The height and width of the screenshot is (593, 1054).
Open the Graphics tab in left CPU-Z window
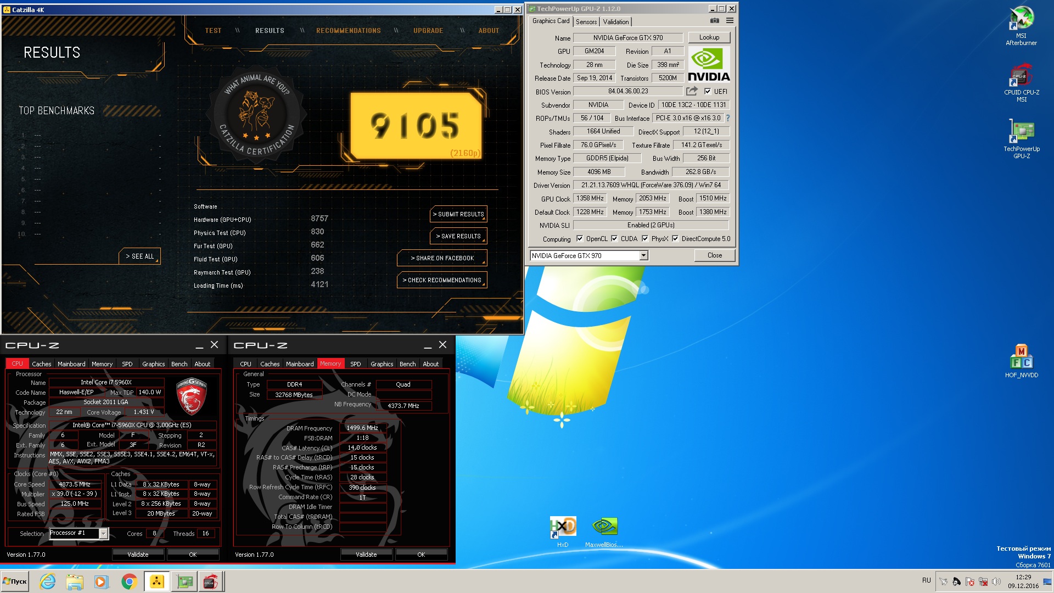153,364
